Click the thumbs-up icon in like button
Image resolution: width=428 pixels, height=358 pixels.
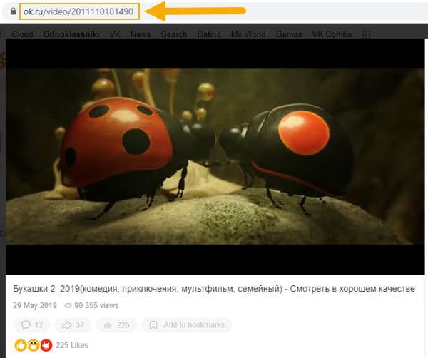click(108, 324)
